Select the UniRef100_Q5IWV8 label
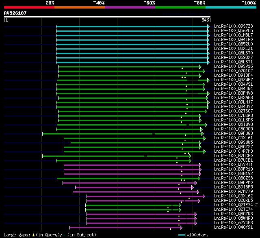This screenshot has height=238, width=260. [233, 125]
